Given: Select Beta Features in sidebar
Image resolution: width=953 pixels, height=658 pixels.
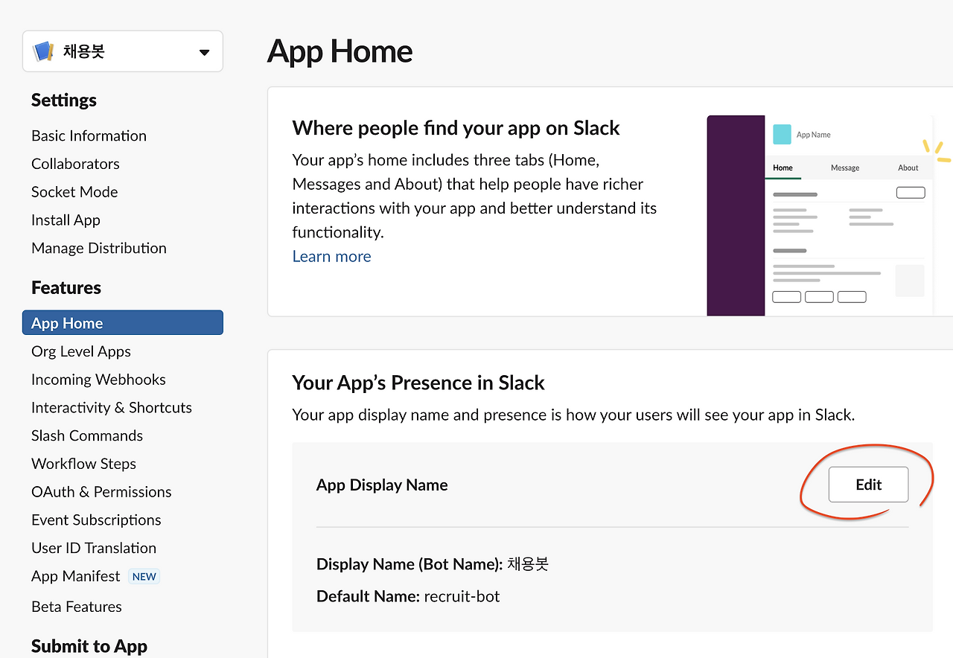Looking at the screenshot, I should point(77,607).
